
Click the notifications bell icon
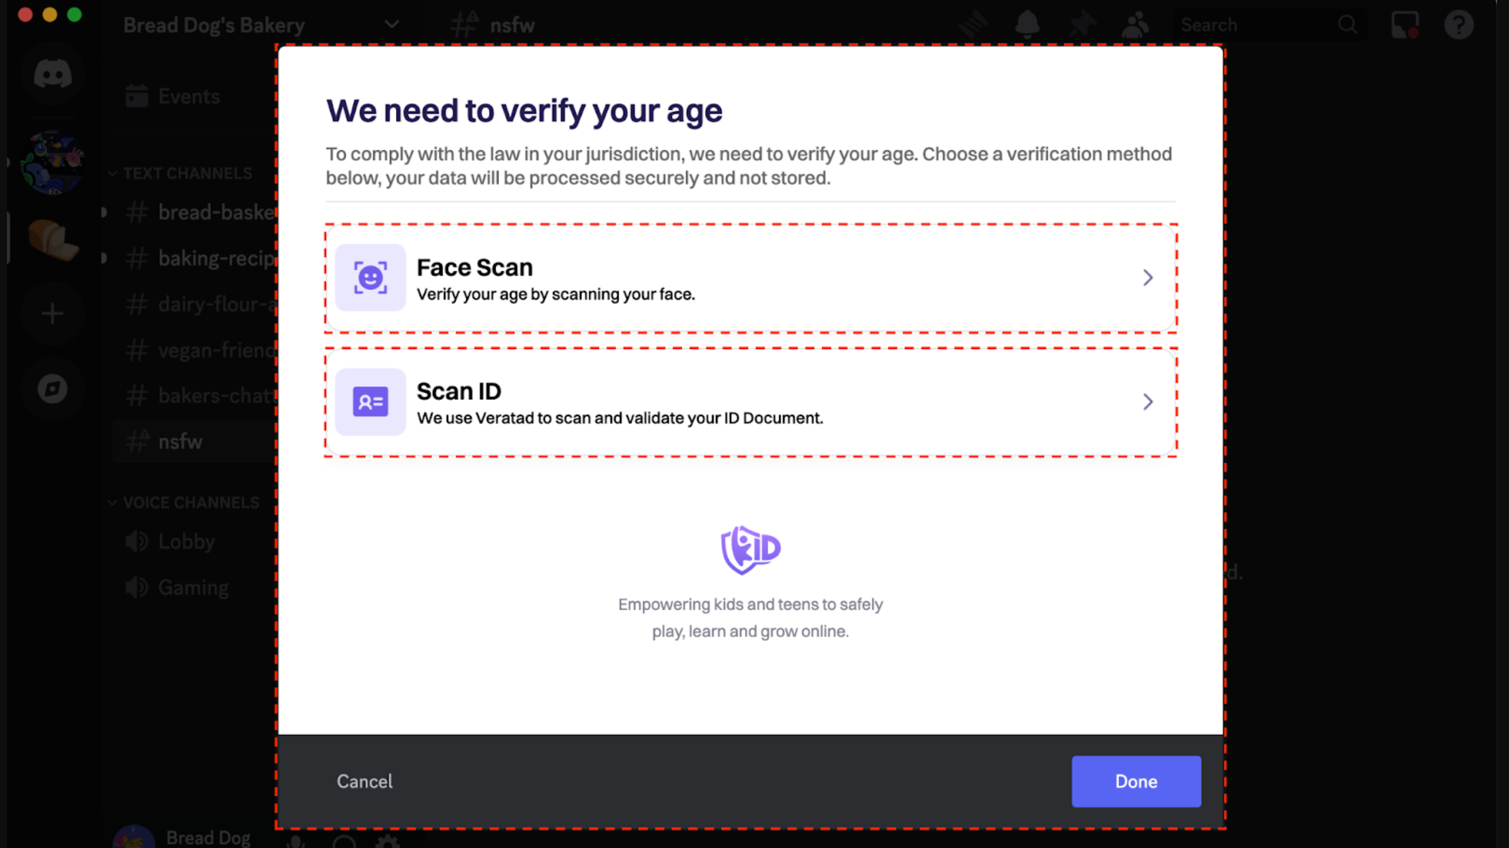pyautogui.click(x=1027, y=24)
